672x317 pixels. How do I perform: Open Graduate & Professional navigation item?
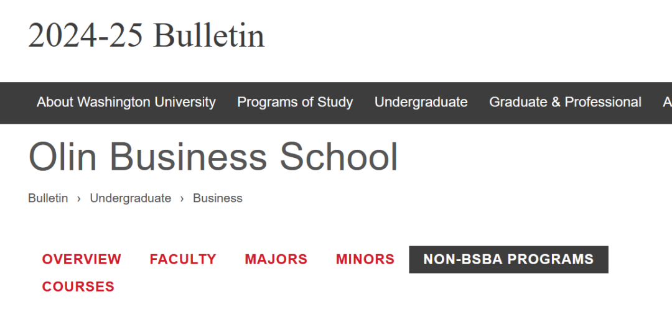[x=565, y=103]
